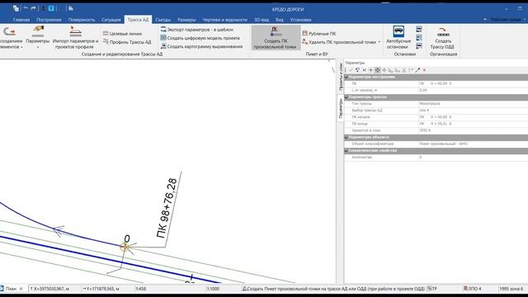Open Профиль Трассы АД
Viewport: 528px width, 297px height.
(x=127, y=42)
